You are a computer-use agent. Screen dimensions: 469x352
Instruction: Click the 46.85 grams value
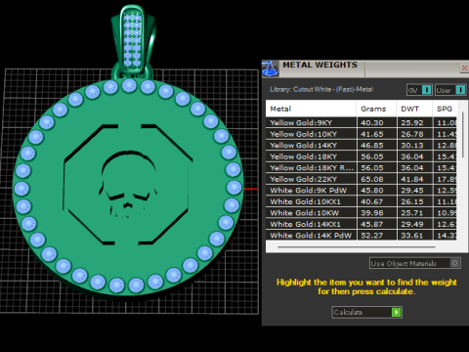click(x=372, y=145)
